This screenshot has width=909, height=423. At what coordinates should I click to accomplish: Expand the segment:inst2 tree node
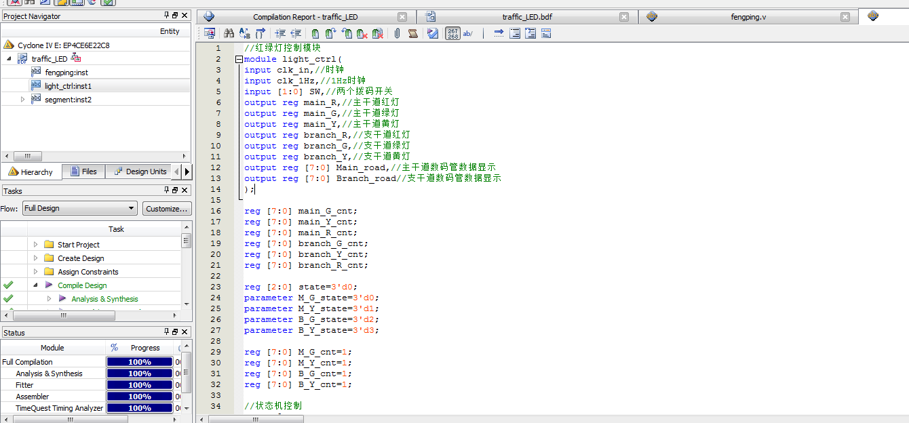coord(22,100)
